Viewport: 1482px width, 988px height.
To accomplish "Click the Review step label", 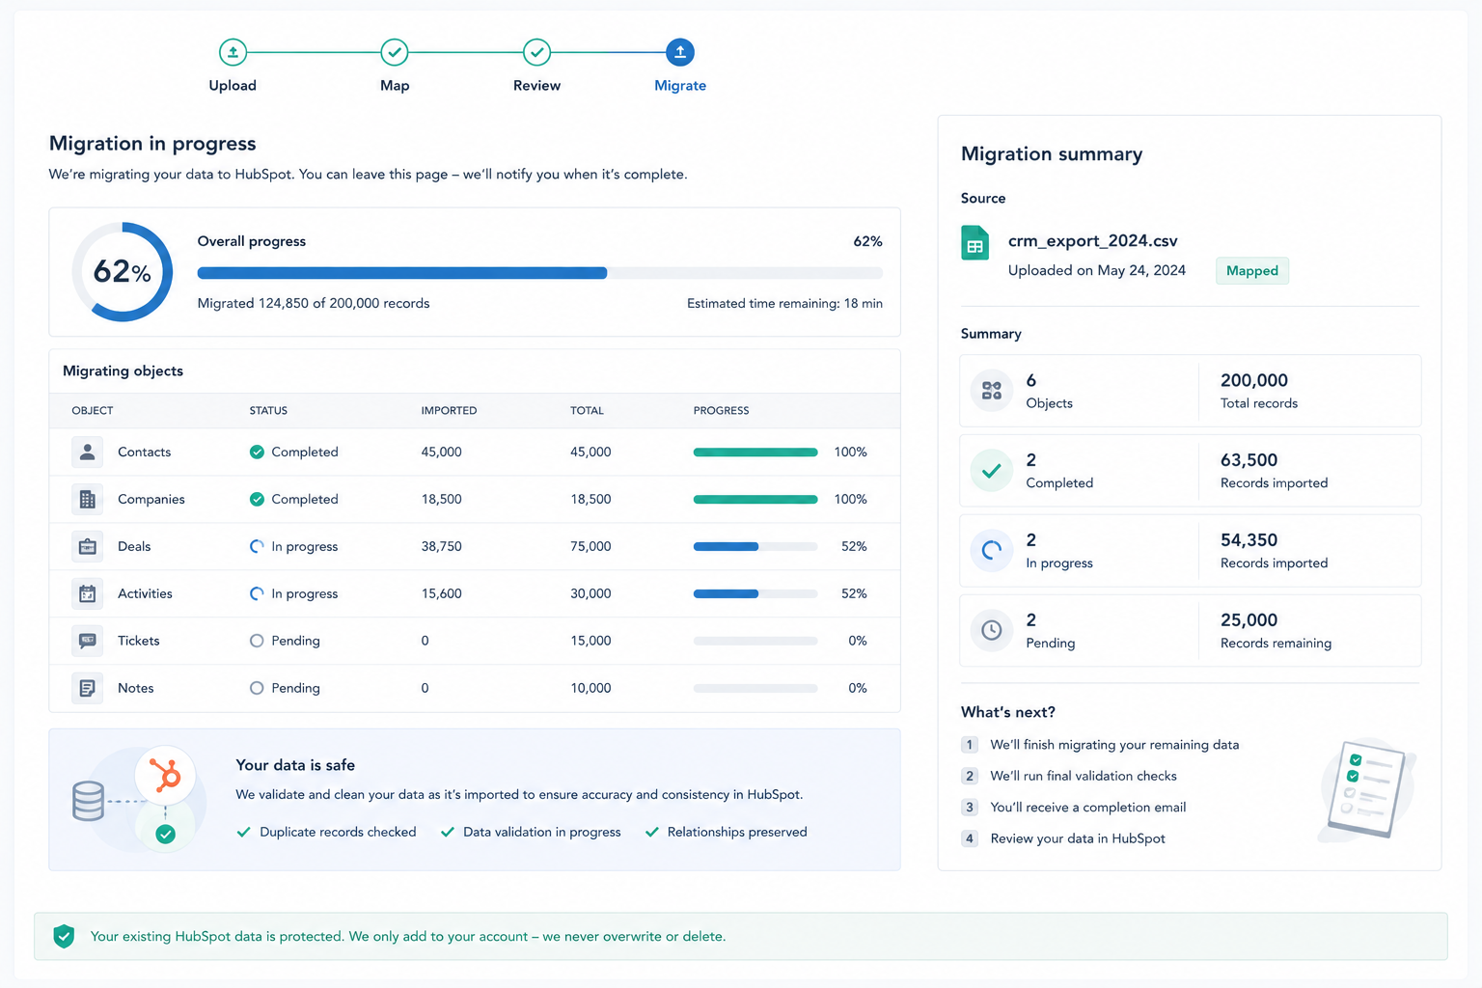I will 536,86.
